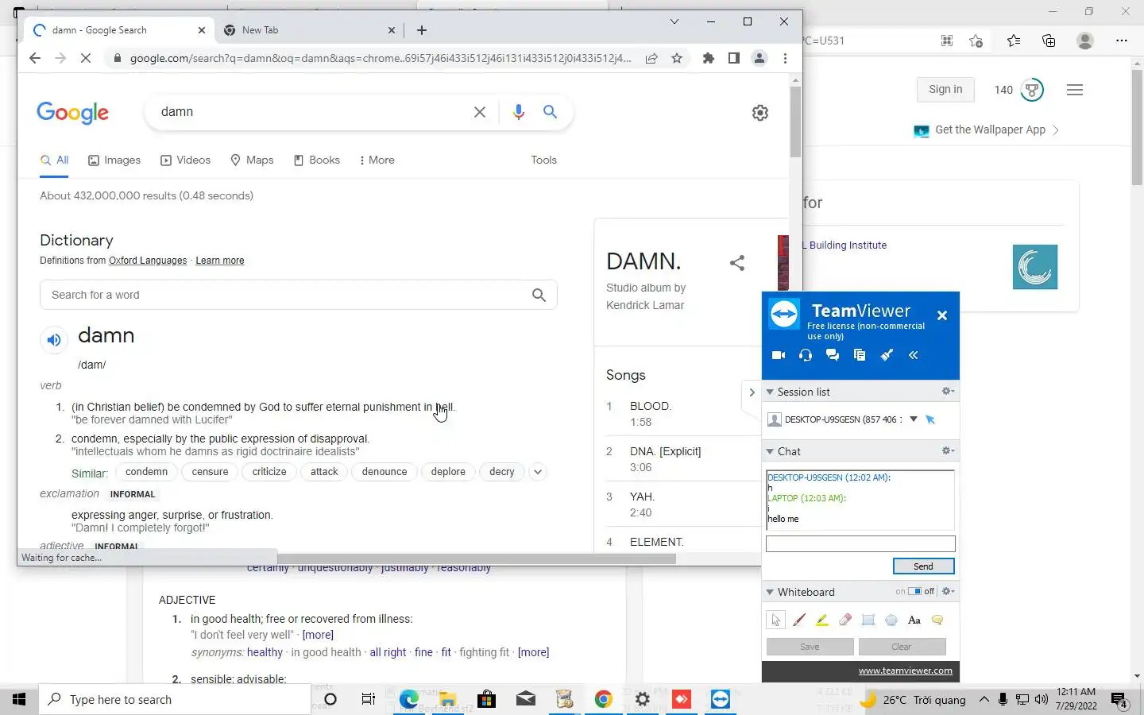Viewport: 1144px width, 715px height.
Task: Switch to Maps results tab
Action: coord(252,160)
